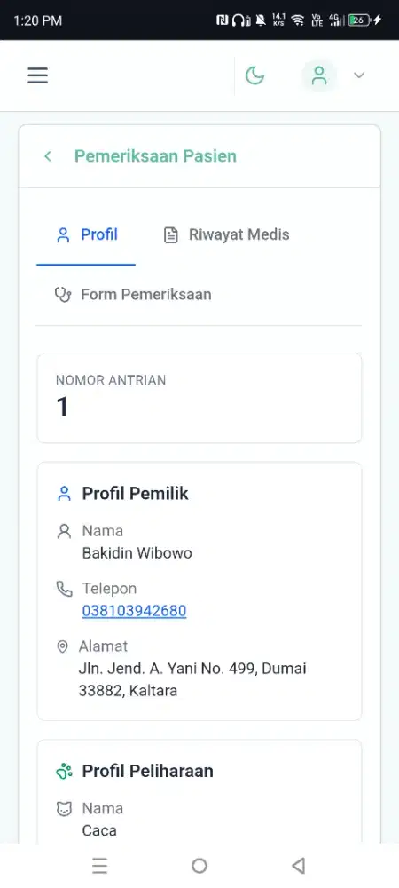Toggle dark mode with moon icon
Image resolution: width=399 pixels, height=888 pixels.
(x=254, y=75)
